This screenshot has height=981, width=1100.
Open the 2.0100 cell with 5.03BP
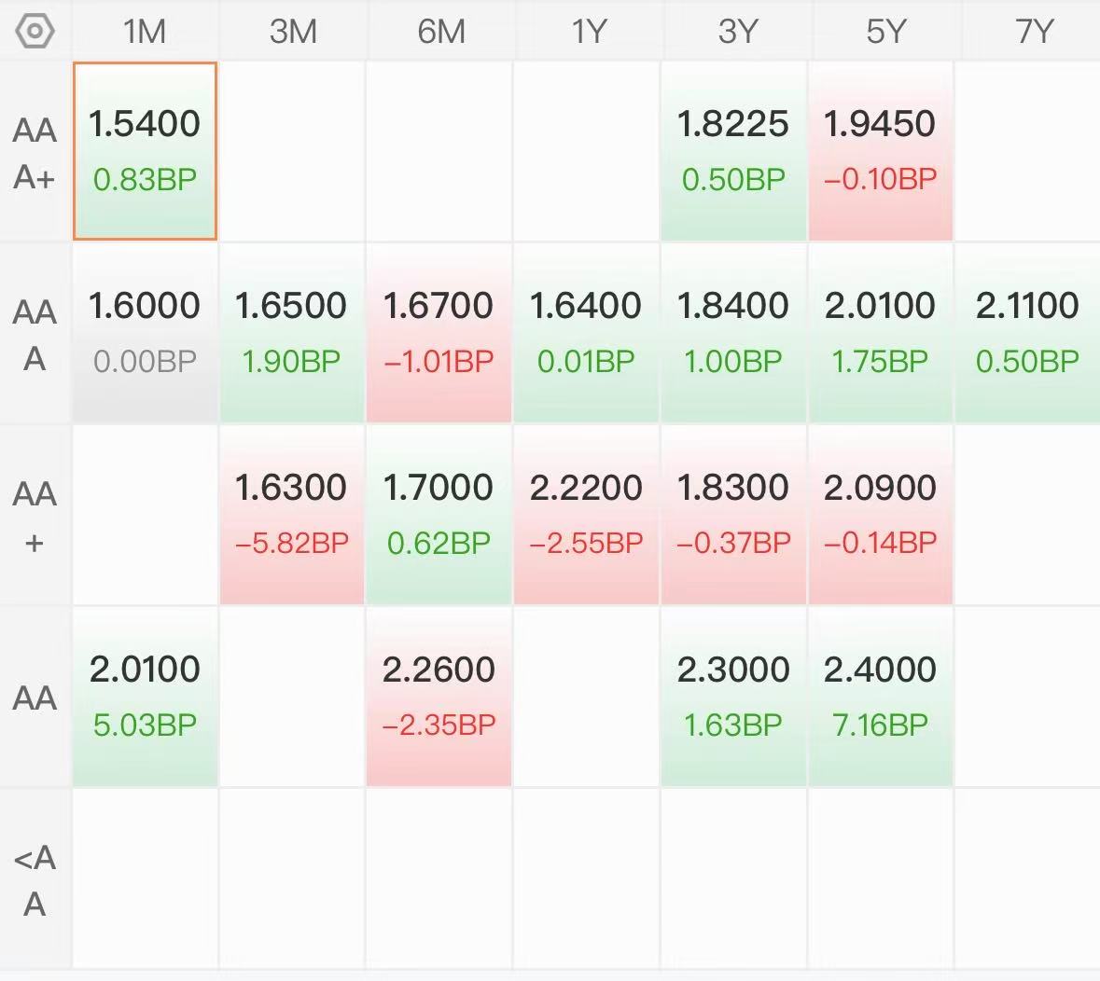145,697
